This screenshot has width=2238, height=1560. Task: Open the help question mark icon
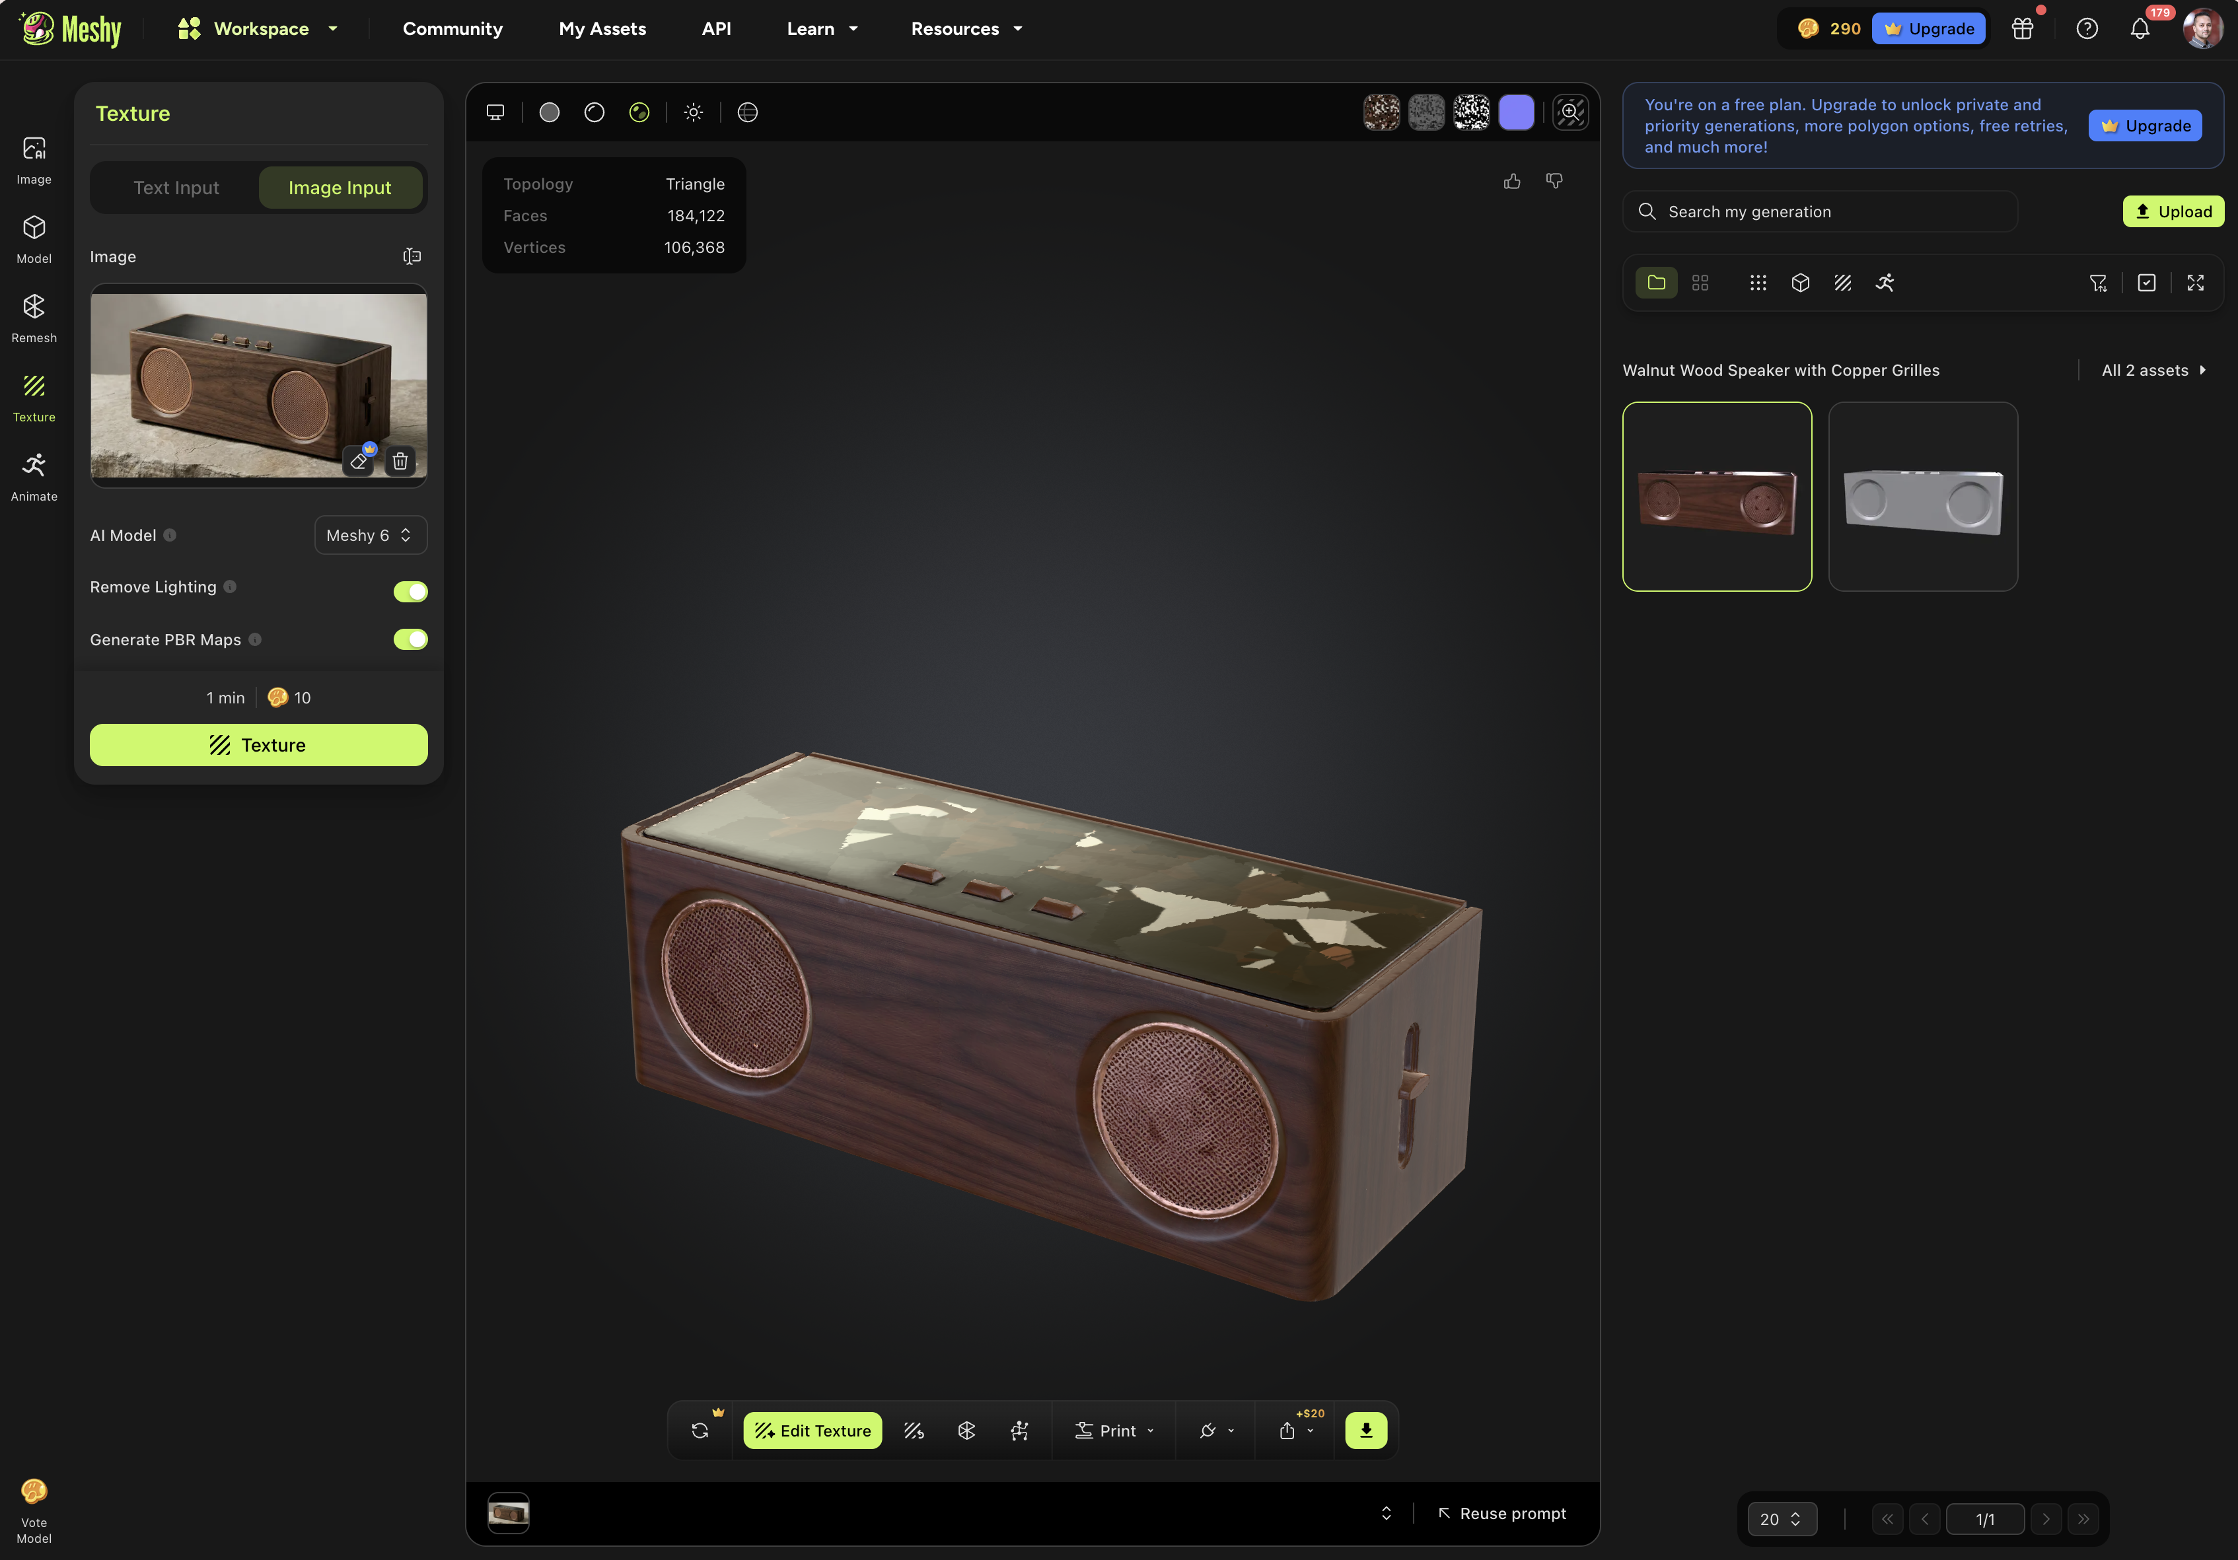coord(2087,28)
